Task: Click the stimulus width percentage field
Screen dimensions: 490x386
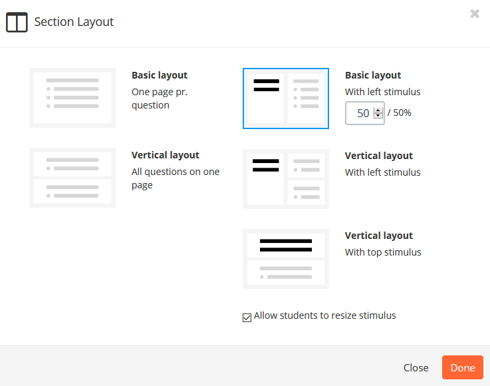Action: click(365, 113)
